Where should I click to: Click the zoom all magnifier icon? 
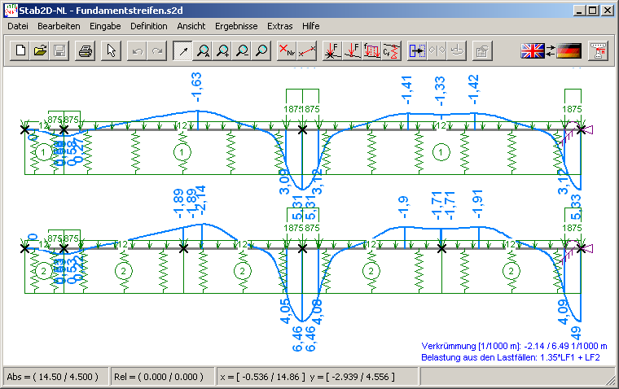203,51
